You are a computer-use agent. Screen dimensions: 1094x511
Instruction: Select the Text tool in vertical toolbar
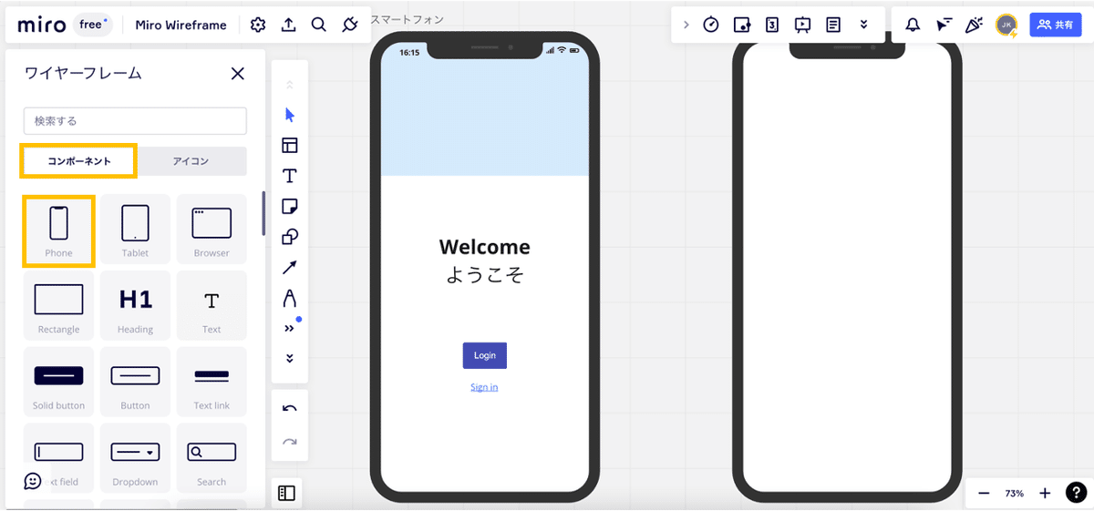(290, 176)
